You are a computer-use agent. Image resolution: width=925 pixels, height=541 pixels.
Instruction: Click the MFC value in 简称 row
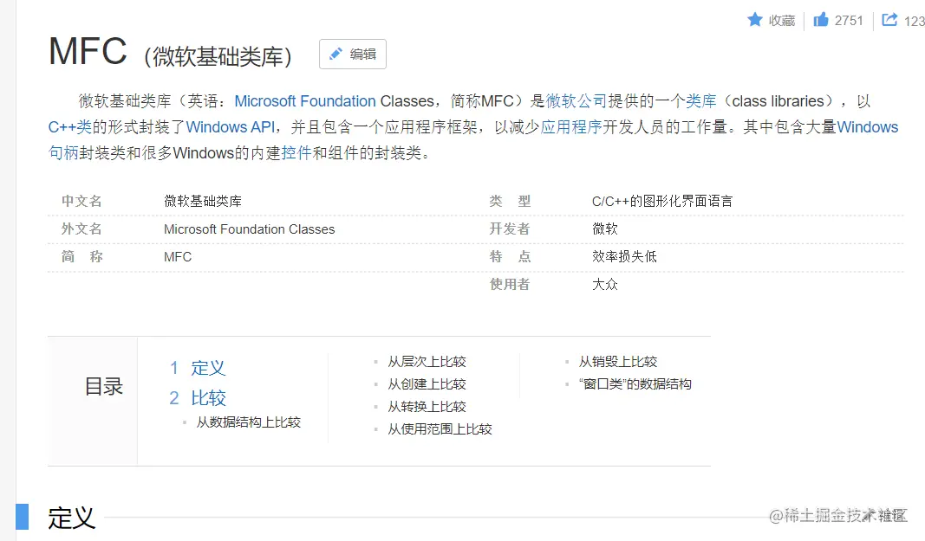coord(178,257)
